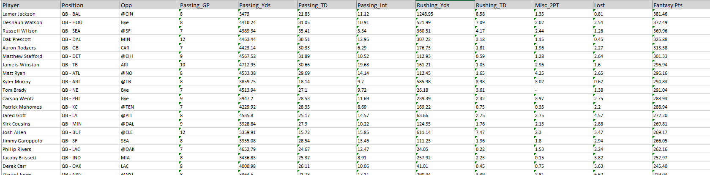Click the Passing_Yds header cell
Viewport: 710px width, 175px height.
click(268, 5)
